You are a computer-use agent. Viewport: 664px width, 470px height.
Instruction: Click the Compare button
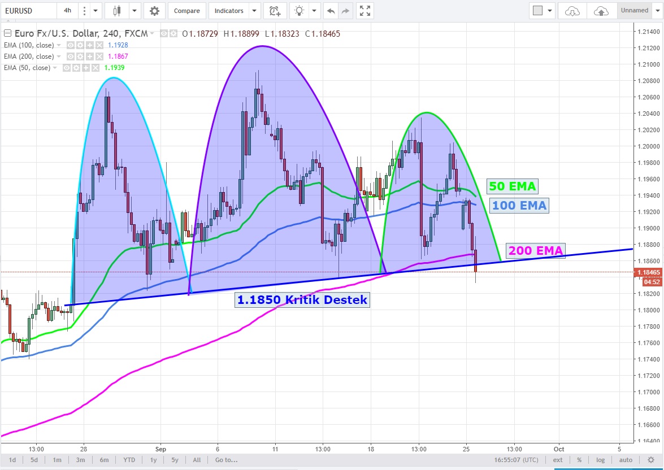click(x=186, y=11)
